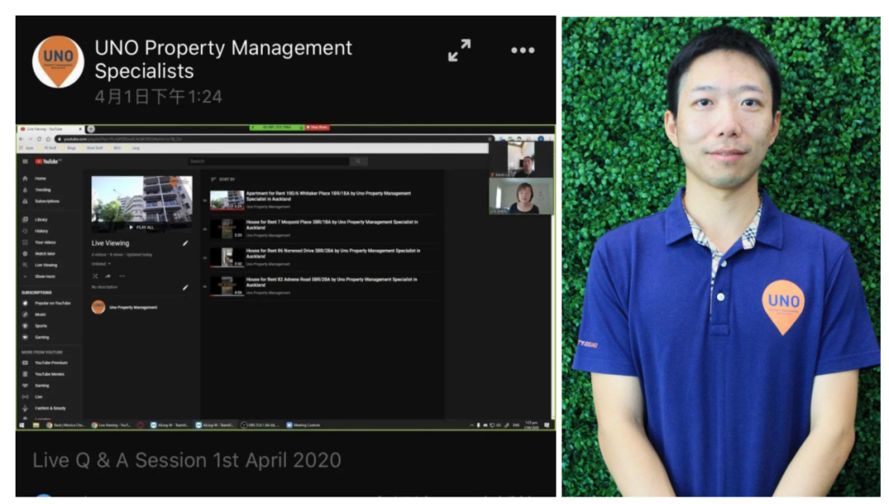Open Meeting Controls on the taskbar
Screen dimensions: 889x504
[303, 425]
